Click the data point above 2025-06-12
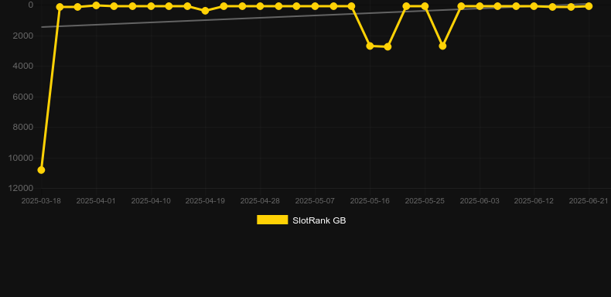 534,6
